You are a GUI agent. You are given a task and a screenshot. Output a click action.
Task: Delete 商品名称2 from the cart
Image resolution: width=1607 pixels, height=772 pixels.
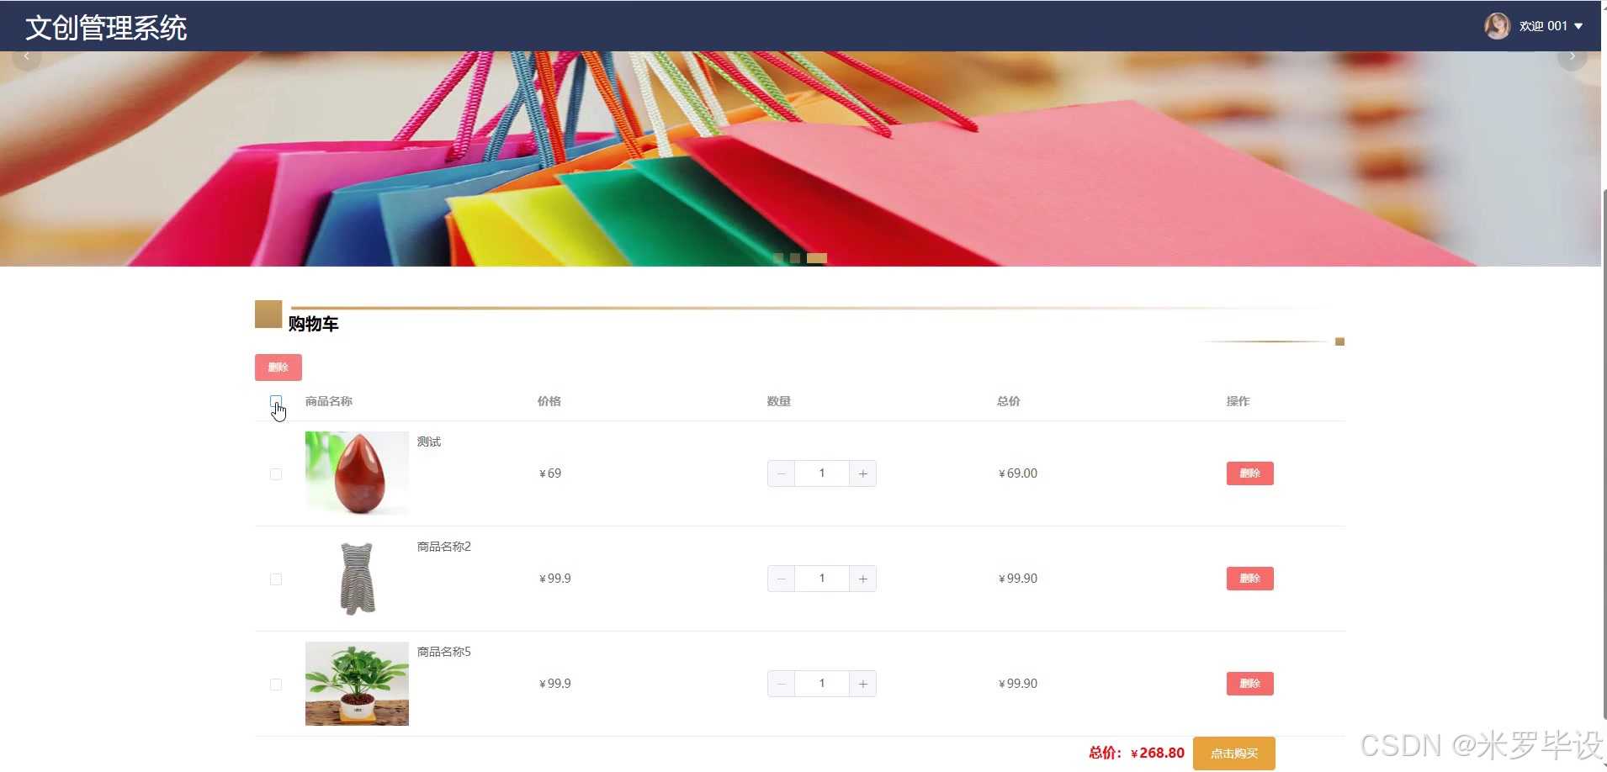click(x=1250, y=579)
